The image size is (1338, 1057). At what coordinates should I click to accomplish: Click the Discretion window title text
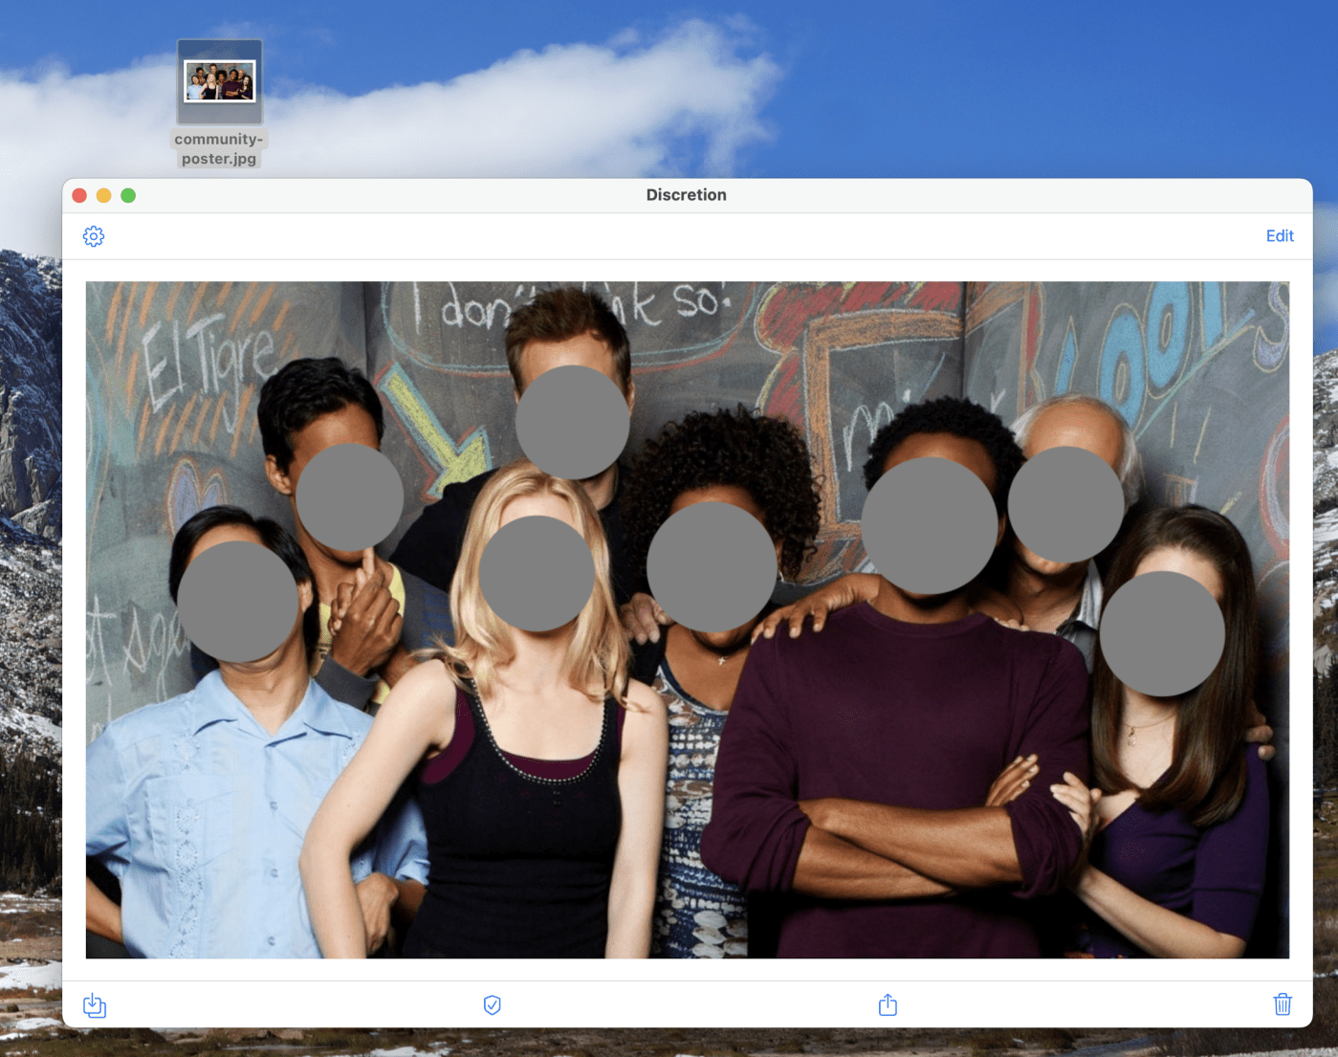[686, 195]
